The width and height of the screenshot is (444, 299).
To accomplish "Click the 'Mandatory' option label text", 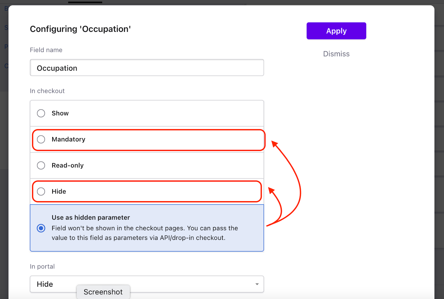I will 68,139.
